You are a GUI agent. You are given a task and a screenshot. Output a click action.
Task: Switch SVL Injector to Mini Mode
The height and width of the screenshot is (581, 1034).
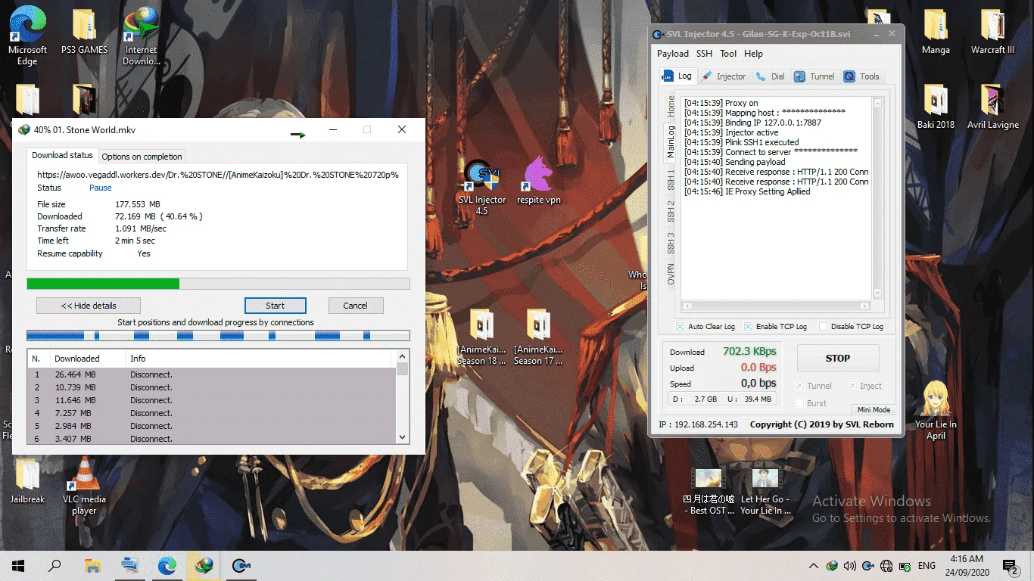tap(874, 409)
